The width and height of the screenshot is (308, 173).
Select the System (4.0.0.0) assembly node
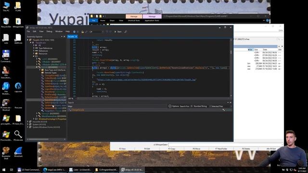coord(39,124)
